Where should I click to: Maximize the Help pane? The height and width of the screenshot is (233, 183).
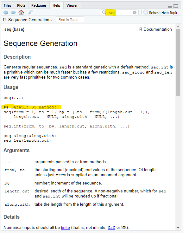pyautogui.click(x=176, y=6)
